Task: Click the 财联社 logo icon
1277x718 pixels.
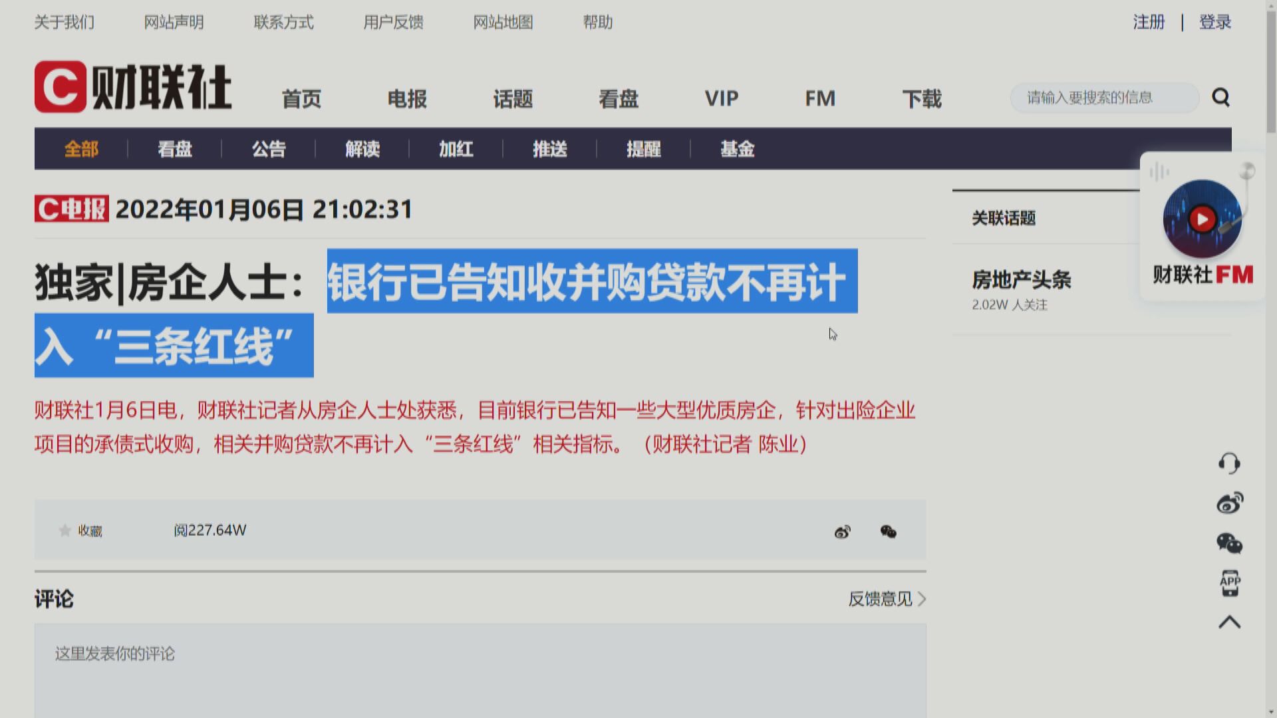Action: coord(60,88)
